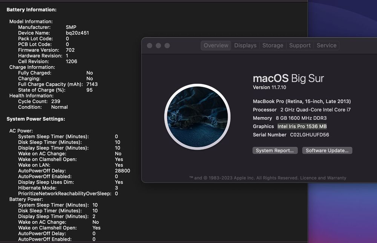Click the Model Information section label
This screenshot has height=243, width=377.
tap(31, 21)
